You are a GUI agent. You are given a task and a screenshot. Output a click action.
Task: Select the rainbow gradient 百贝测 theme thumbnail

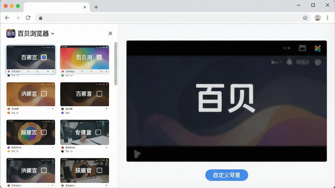tap(85, 57)
